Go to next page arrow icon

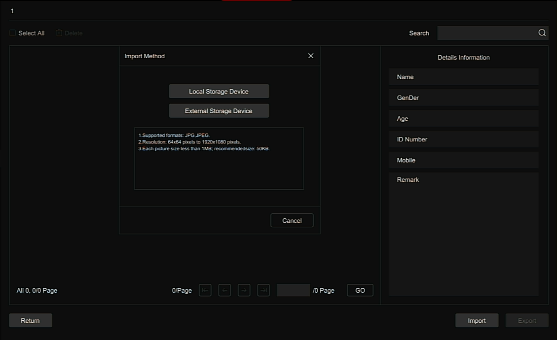pyautogui.click(x=244, y=290)
